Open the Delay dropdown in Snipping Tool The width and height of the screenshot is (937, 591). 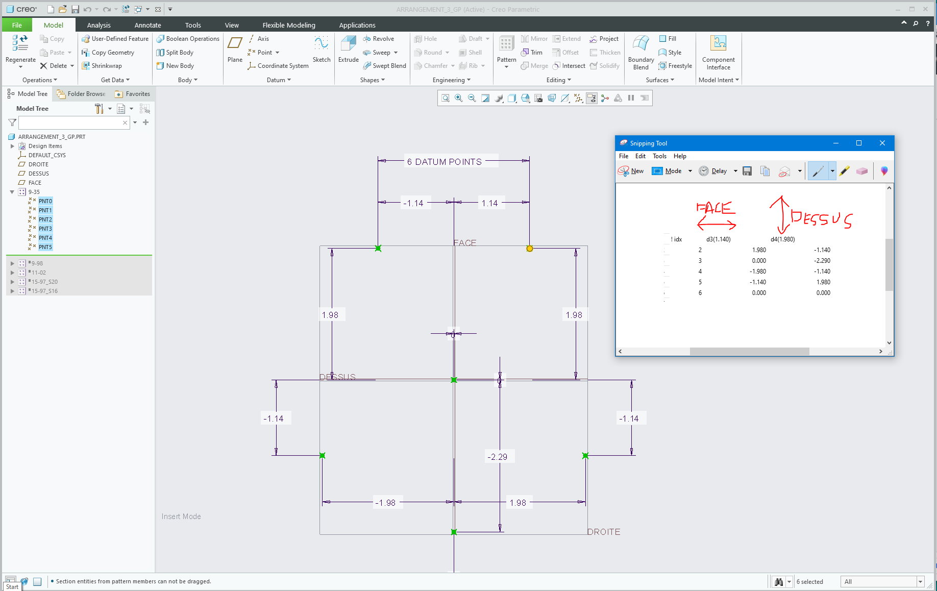point(735,171)
